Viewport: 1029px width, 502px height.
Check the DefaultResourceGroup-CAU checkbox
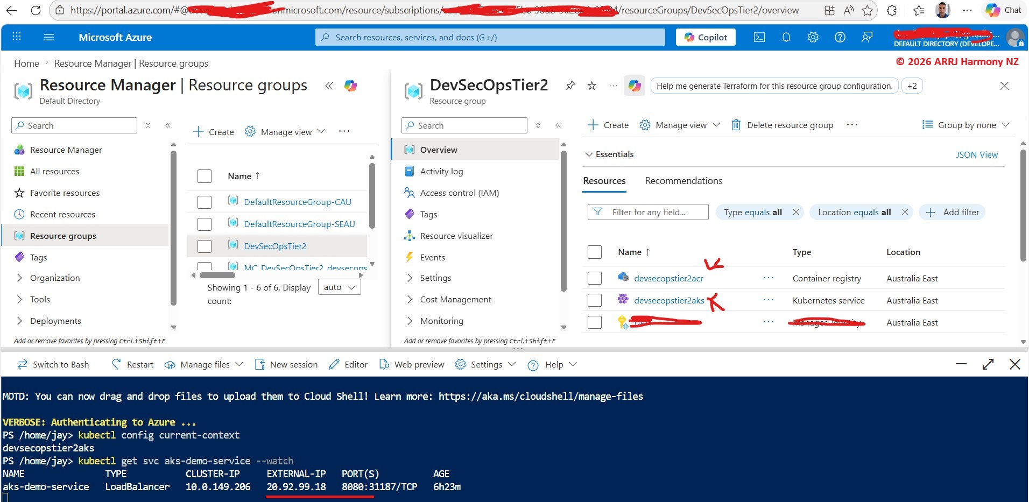click(205, 202)
